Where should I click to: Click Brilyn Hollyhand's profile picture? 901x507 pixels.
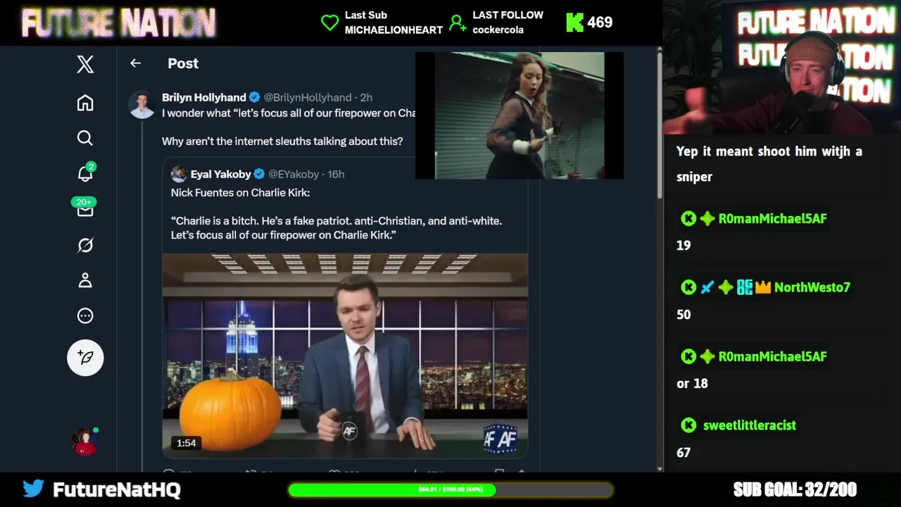141,105
